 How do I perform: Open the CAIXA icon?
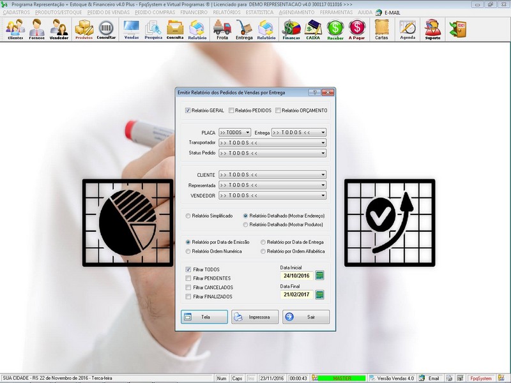coord(313,29)
